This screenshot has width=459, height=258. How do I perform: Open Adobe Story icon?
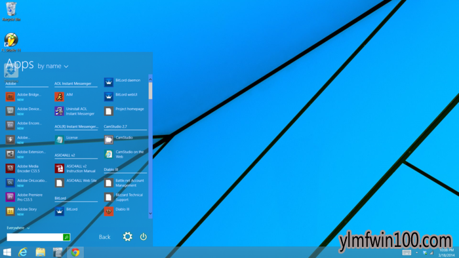pos(10,211)
